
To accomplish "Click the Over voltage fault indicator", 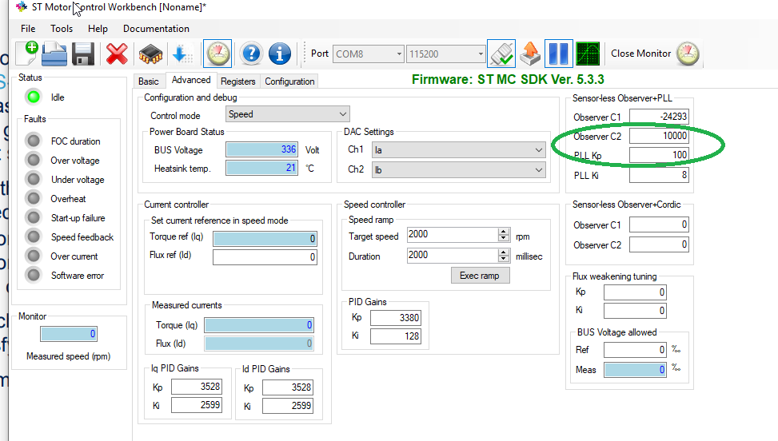I will 34,160.
